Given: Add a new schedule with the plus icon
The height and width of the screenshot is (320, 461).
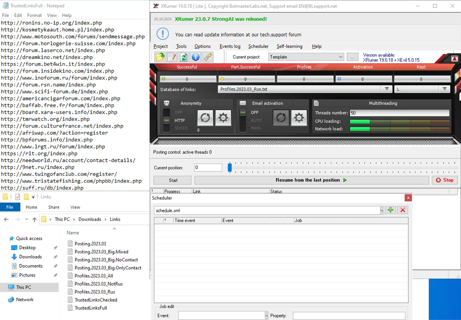Looking at the screenshot, I should (390, 210).
